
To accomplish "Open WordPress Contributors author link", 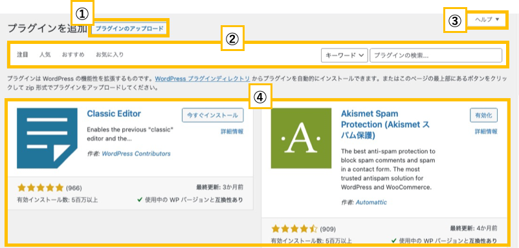I will pyautogui.click(x=137, y=154).
